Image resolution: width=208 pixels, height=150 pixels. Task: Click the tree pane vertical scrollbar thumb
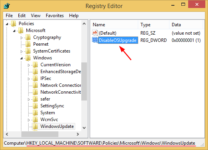pyautogui.click(x=84, y=81)
